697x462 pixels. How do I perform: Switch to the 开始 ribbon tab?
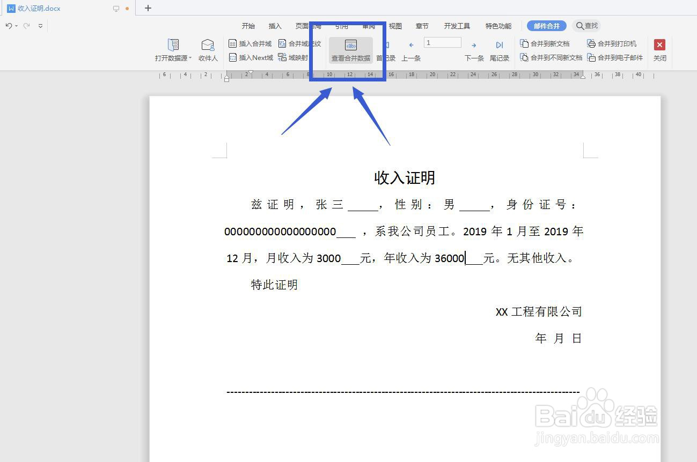[247, 25]
